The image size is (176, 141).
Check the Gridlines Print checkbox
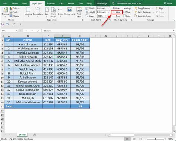(x=114, y=16)
